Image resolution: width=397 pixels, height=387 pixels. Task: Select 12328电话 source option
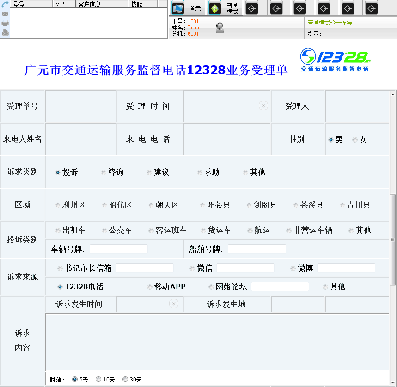[x=60, y=287]
